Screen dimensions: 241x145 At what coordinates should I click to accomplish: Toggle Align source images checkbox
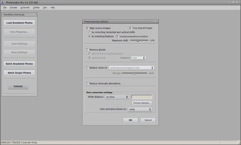pyautogui.click(x=87, y=28)
